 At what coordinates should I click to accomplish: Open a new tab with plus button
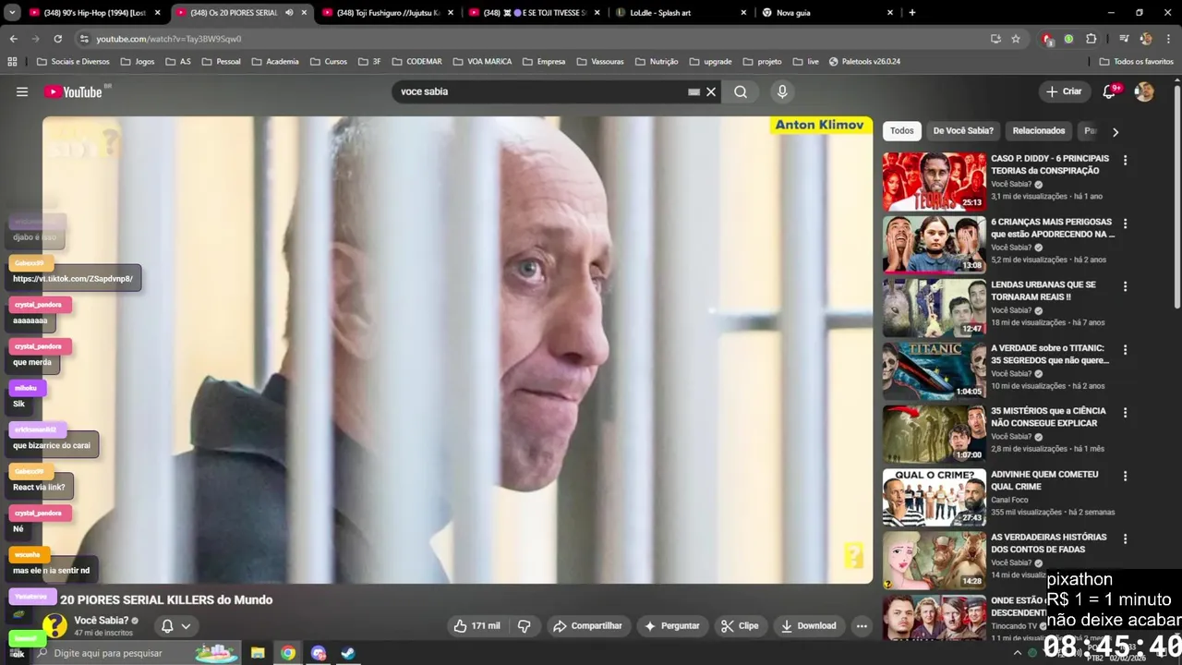click(912, 13)
